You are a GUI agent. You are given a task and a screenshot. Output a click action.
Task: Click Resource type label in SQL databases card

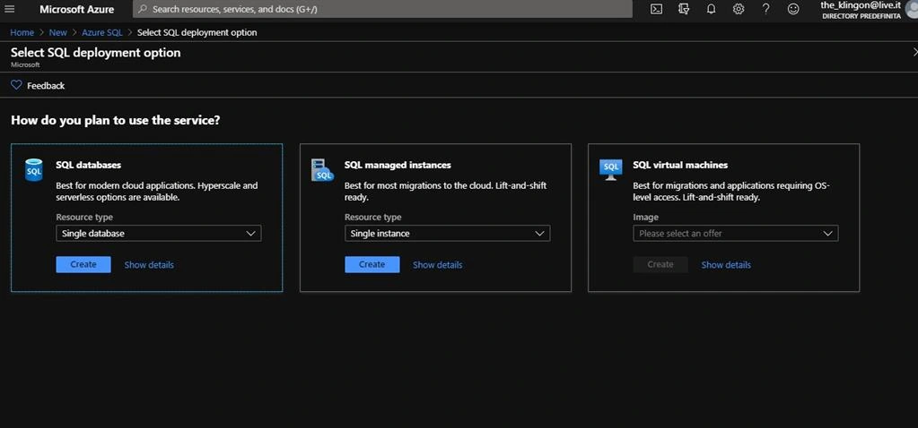pos(84,218)
